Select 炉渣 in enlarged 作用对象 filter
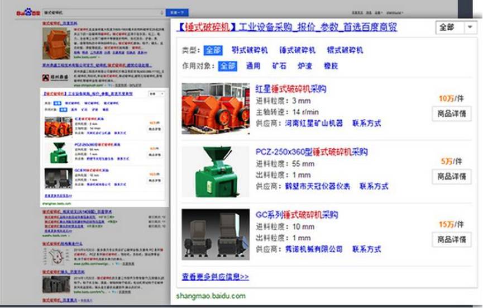This screenshot has width=483, height=308. tap(305, 66)
